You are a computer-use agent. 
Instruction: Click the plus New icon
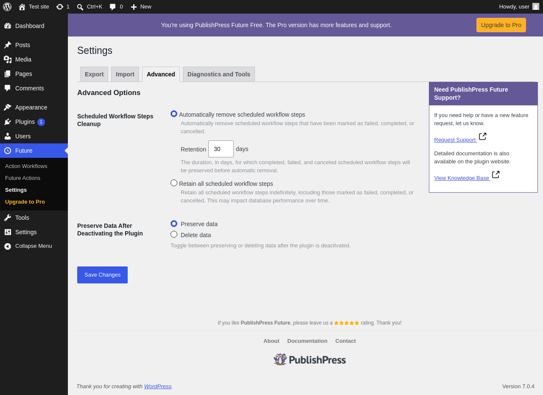(x=134, y=7)
